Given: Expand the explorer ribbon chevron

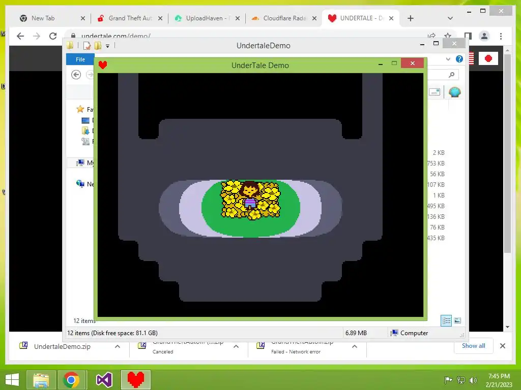Looking at the screenshot, I should (x=448, y=59).
